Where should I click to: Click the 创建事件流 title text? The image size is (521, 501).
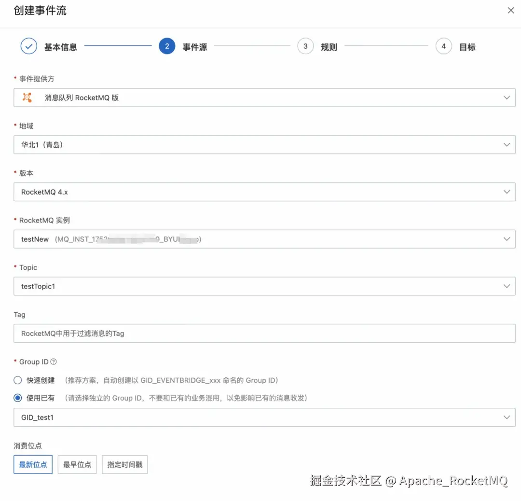(40, 10)
